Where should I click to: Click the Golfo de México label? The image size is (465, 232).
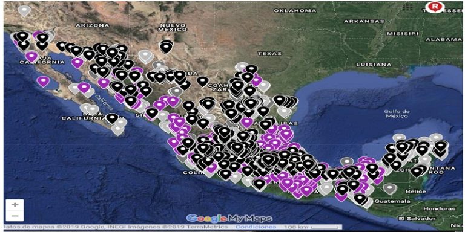click(x=397, y=114)
